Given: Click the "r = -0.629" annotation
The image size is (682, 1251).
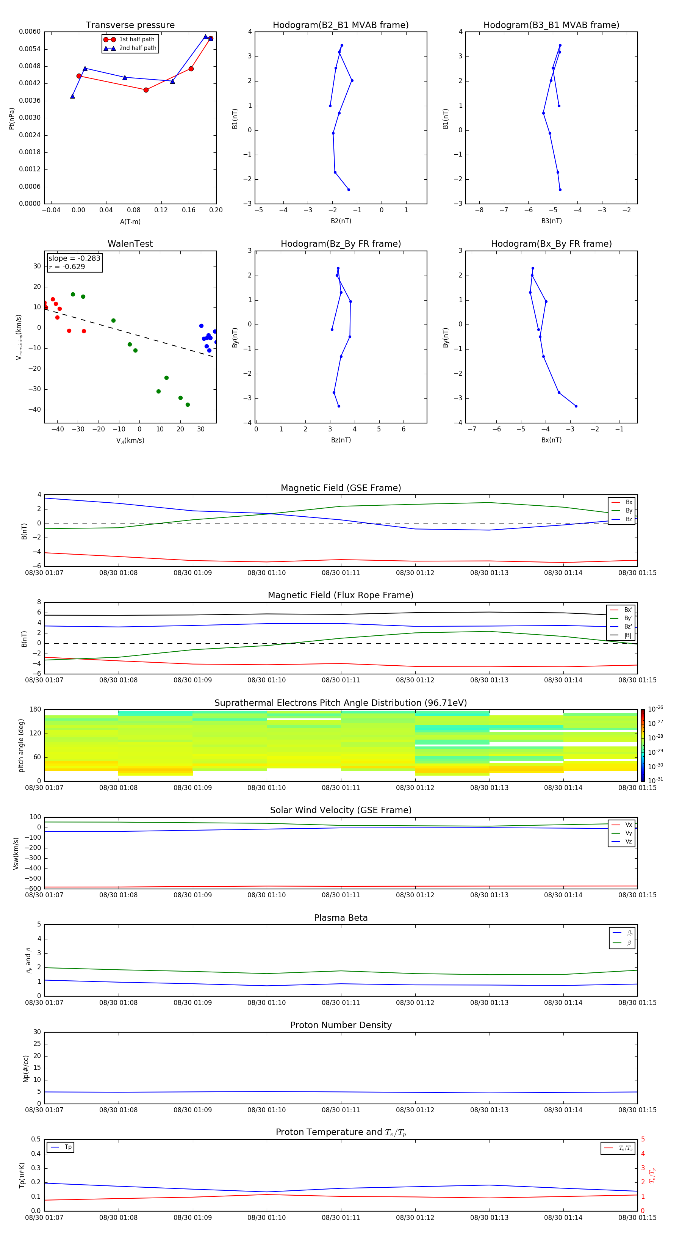Looking at the screenshot, I should point(67,267).
